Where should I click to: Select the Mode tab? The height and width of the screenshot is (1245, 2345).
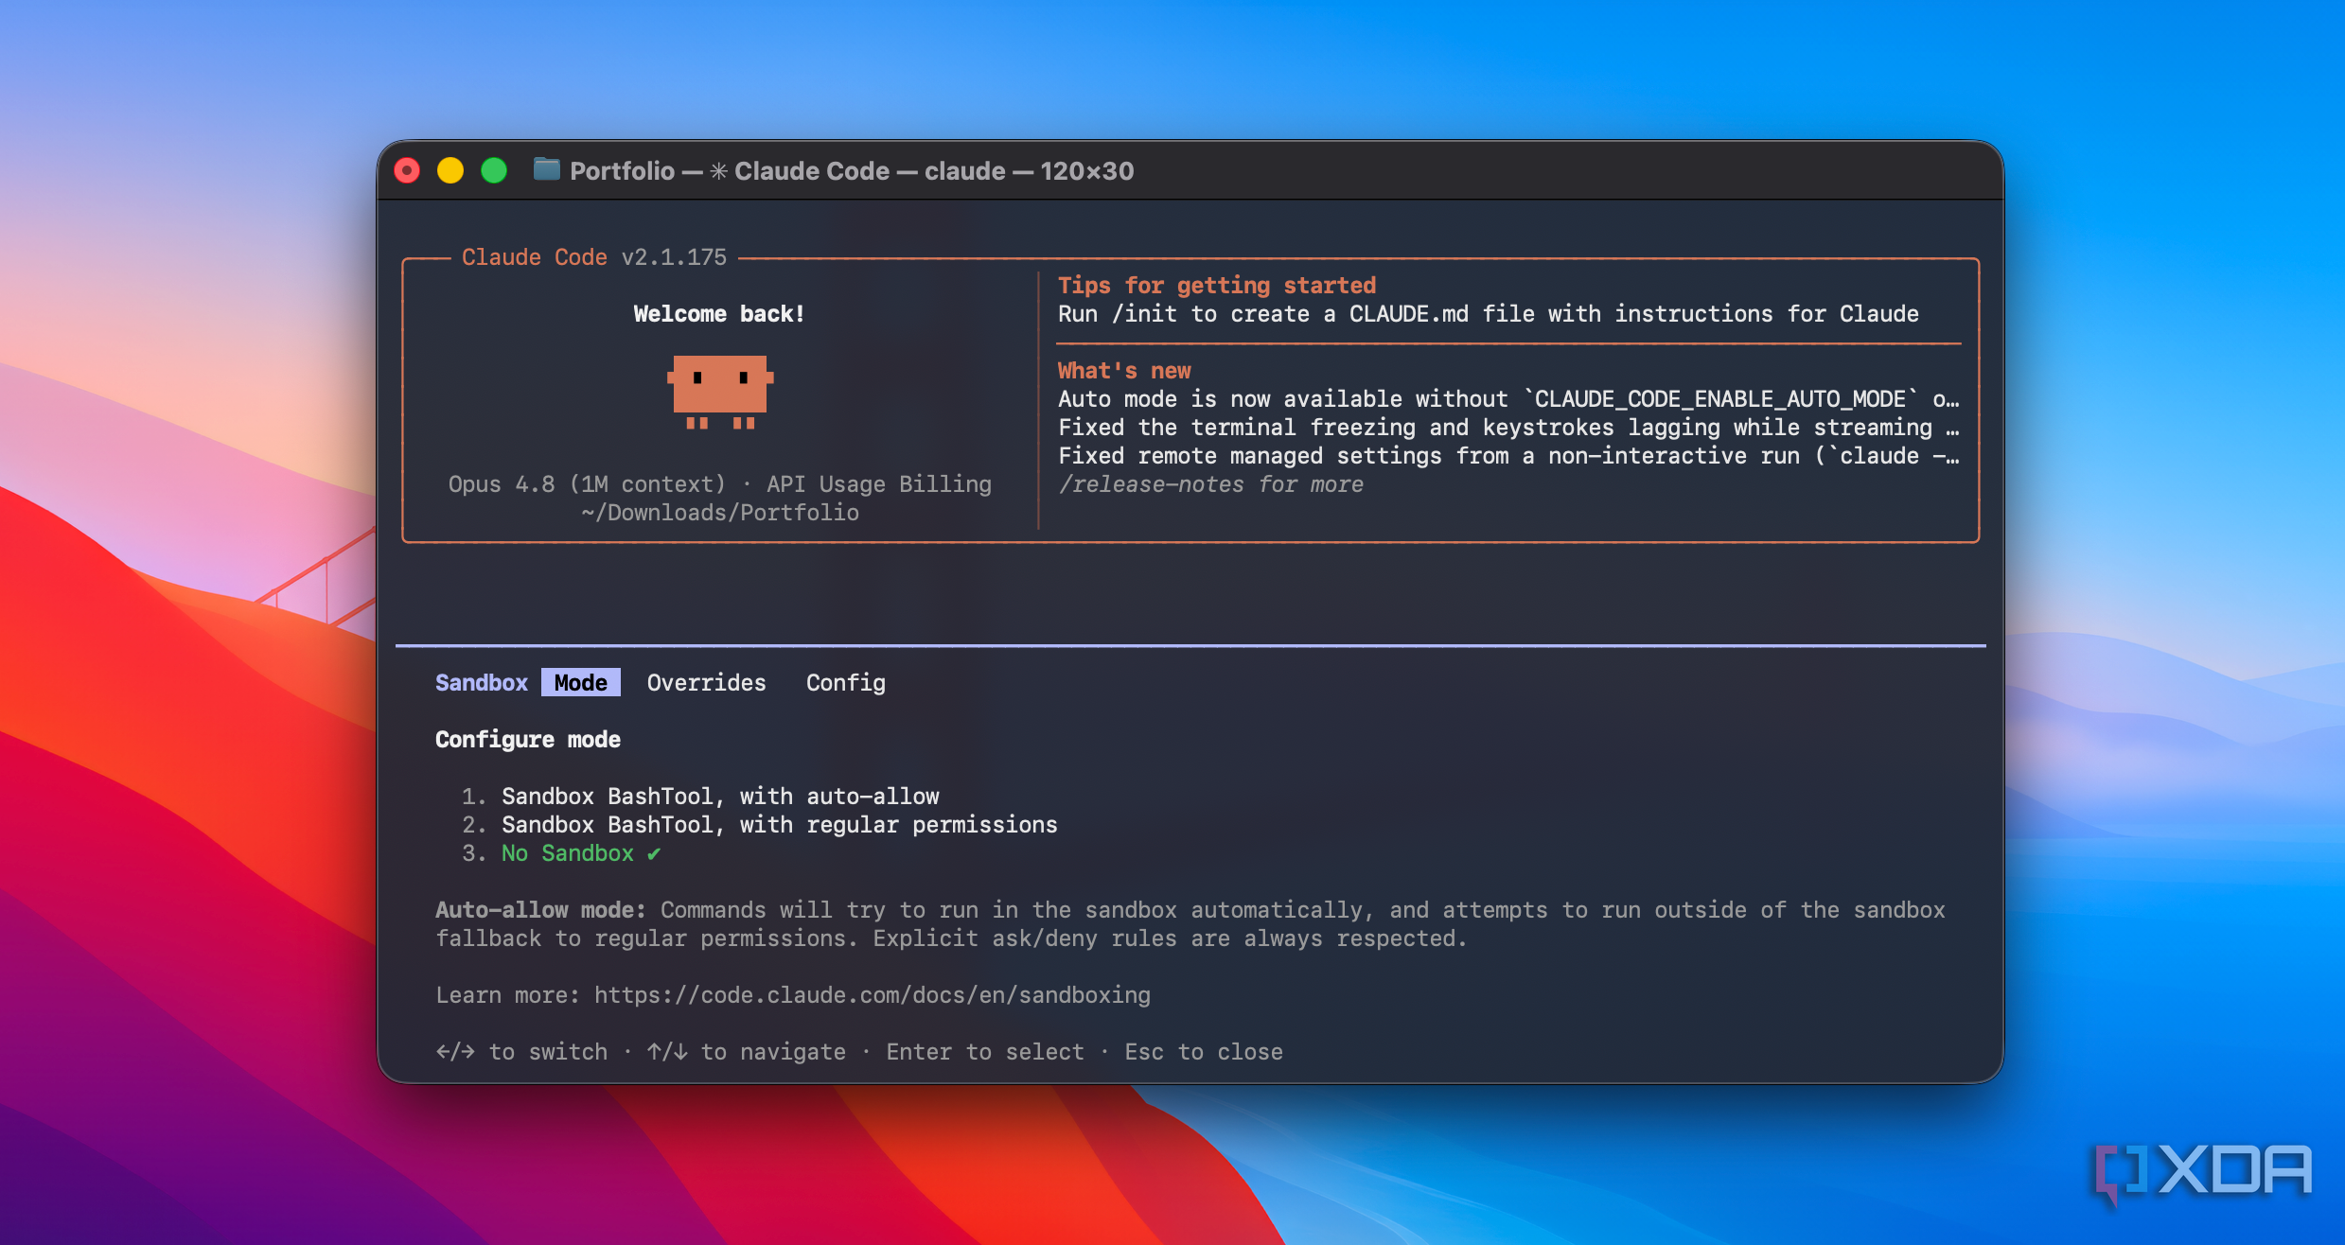point(580,682)
